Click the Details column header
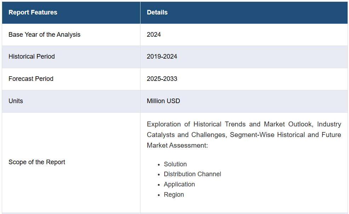Screen dimensions: 349x214 point(157,12)
